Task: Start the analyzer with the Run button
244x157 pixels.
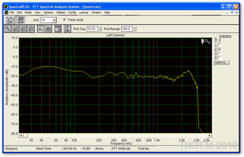Action: click(x=10, y=20)
